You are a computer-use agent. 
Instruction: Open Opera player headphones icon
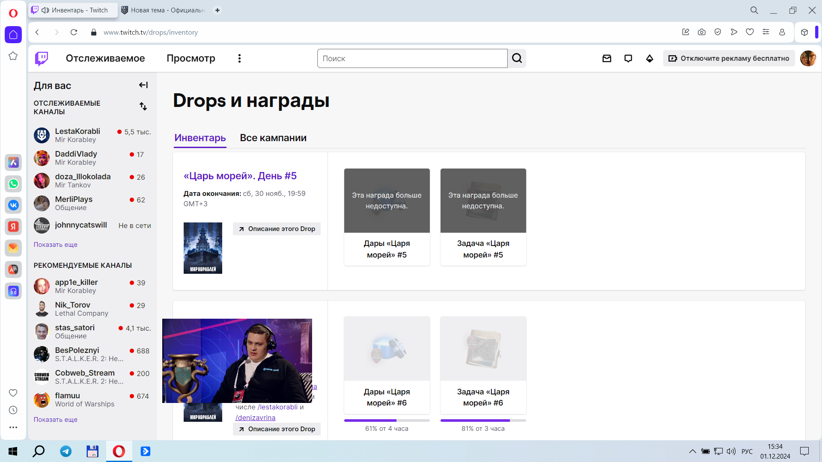point(13,291)
